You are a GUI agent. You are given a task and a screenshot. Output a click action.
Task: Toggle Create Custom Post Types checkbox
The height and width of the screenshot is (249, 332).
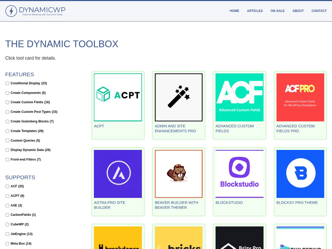(7, 112)
